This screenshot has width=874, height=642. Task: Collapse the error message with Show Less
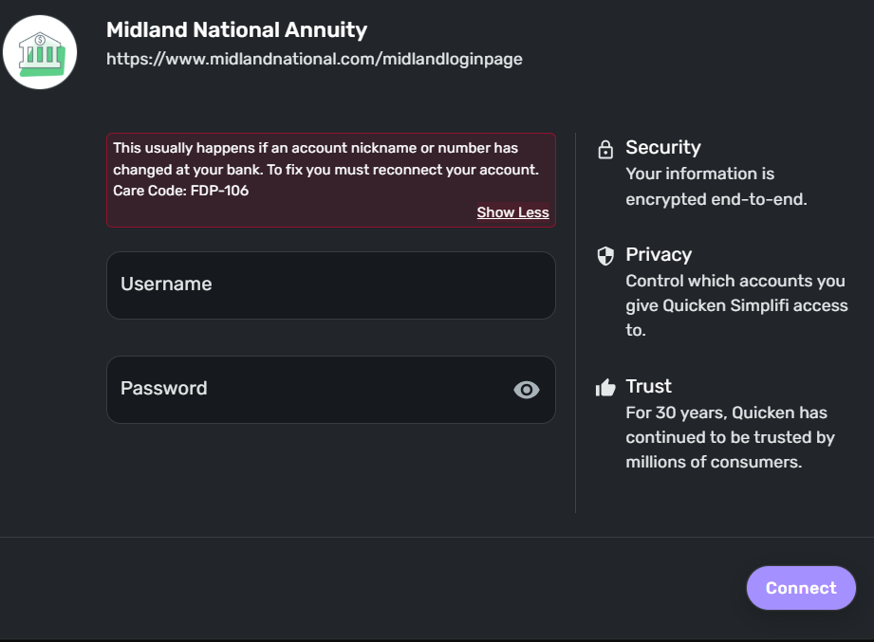512,212
